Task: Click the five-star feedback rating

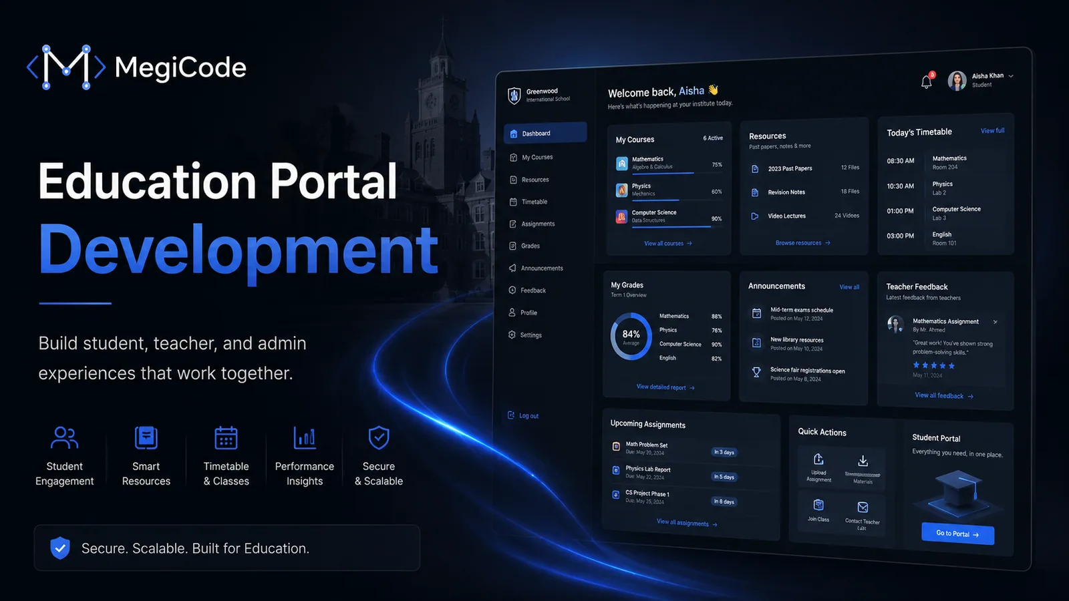Action: pos(934,365)
